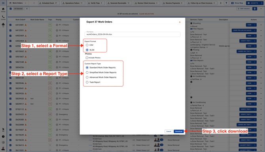Choose Simplified Work Order Reports
265x152 pixels.
tap(87, 72)
